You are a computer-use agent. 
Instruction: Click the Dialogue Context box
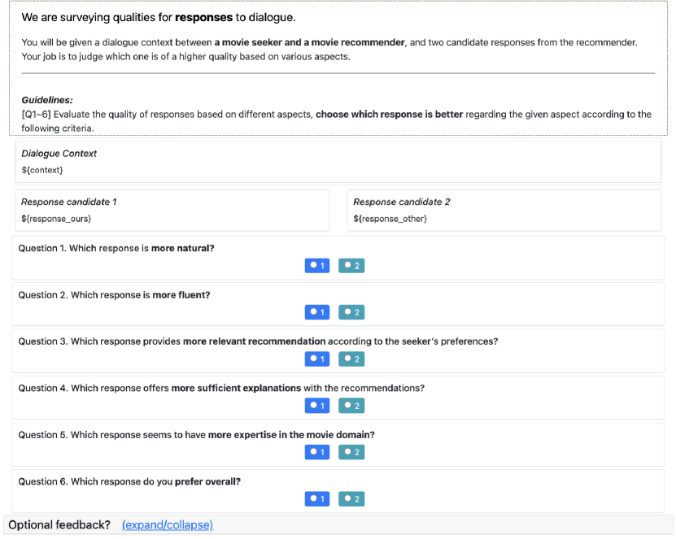pyautogui.click(x=338, y=162)
